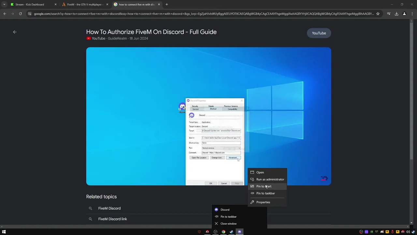Viewport: 417px width, 235px height.
Task: Choose Run as administrator
Action: [267, 179]
